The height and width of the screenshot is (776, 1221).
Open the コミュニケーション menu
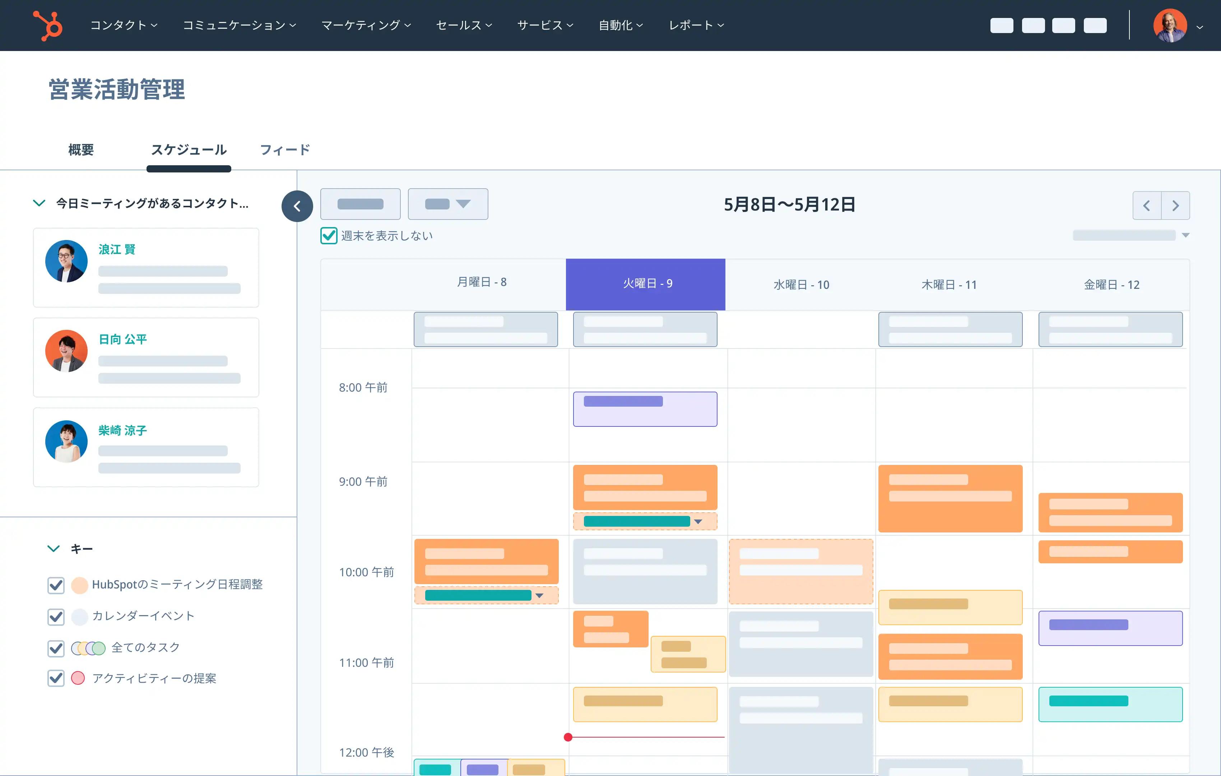point(239,25)
